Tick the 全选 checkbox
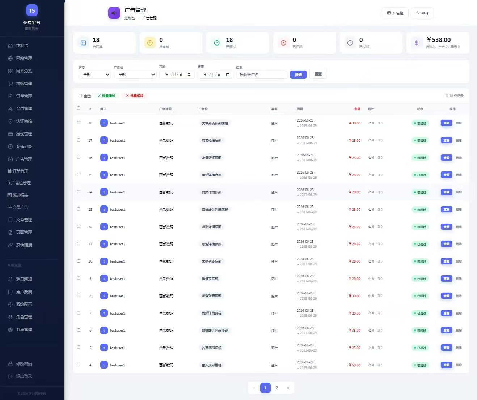This screenshot has width=477, height=400. tap(80, 96)
